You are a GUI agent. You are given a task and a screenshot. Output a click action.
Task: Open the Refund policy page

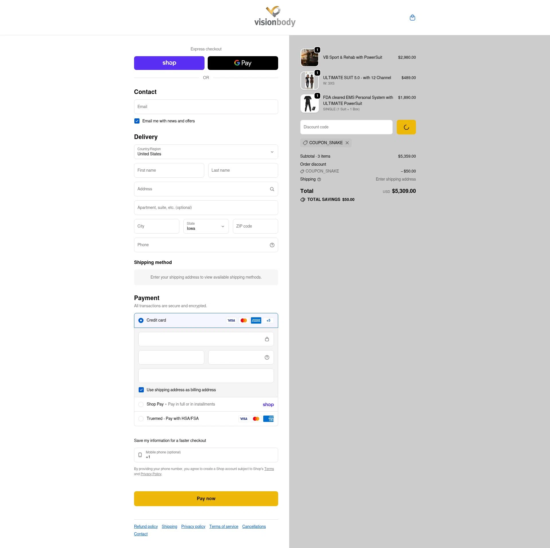point(146,527)
